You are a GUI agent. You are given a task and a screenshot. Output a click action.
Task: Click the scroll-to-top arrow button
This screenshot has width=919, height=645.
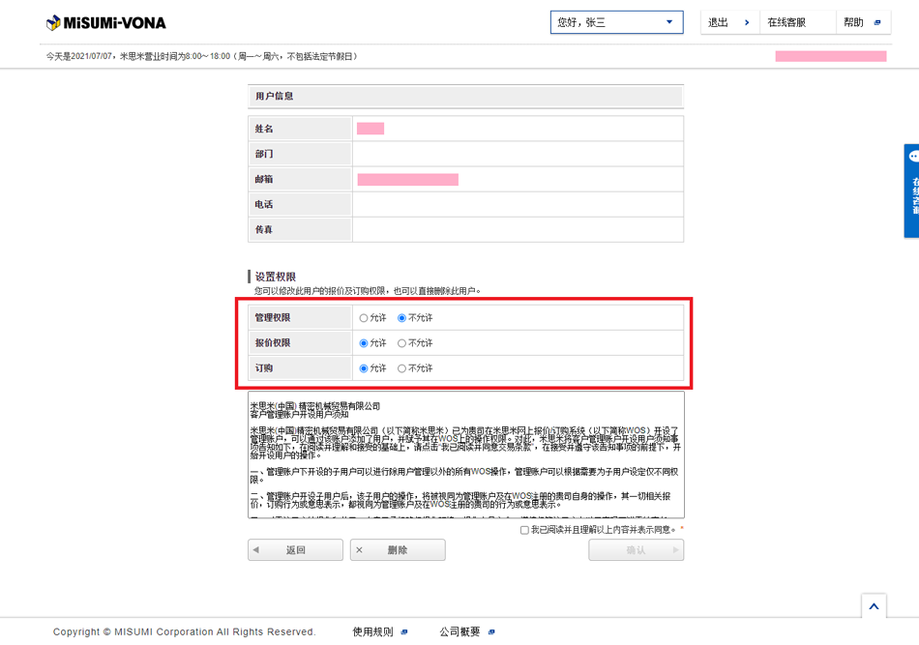(x=874, y=606)
